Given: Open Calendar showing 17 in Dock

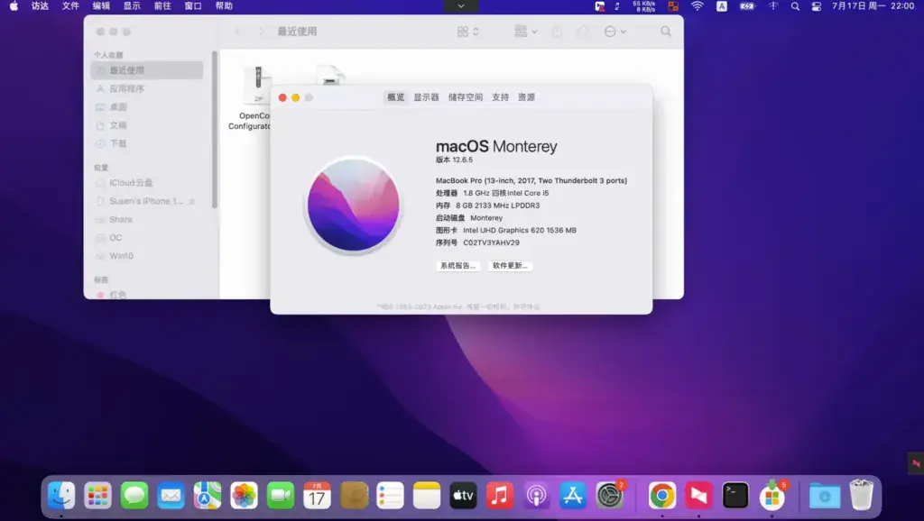Looking at the screenshot, I should [317, 496].
